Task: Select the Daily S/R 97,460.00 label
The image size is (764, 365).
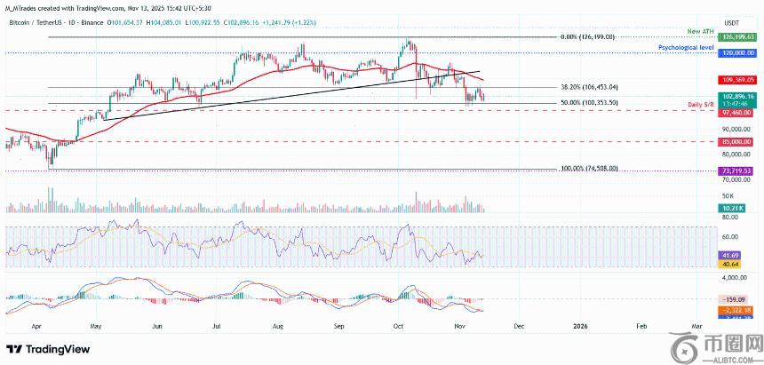Action: [736, 113]
